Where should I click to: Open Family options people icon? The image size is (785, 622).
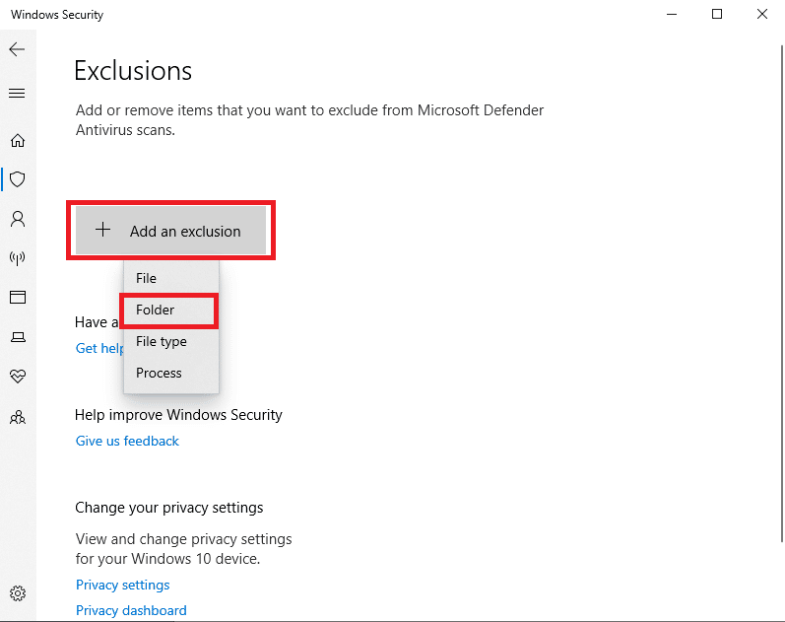pyautogui.click(x=18, y=417)
